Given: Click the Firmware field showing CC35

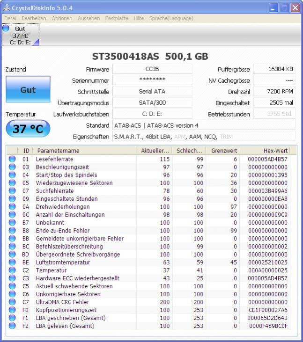Looking at the screenshot, I should (x=152, y=69).
